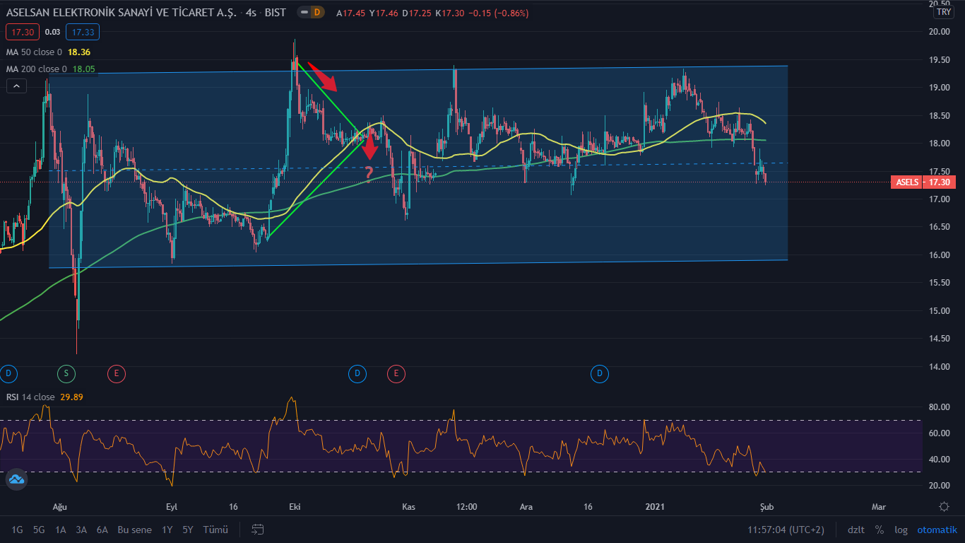Toggle the log scale option

pos(901,530)
